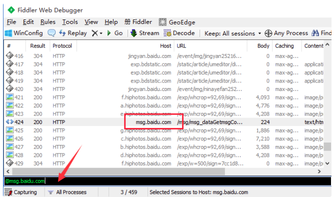Select session 424 HTML icon
Screen dimensions: 334x197
(10, 122)
